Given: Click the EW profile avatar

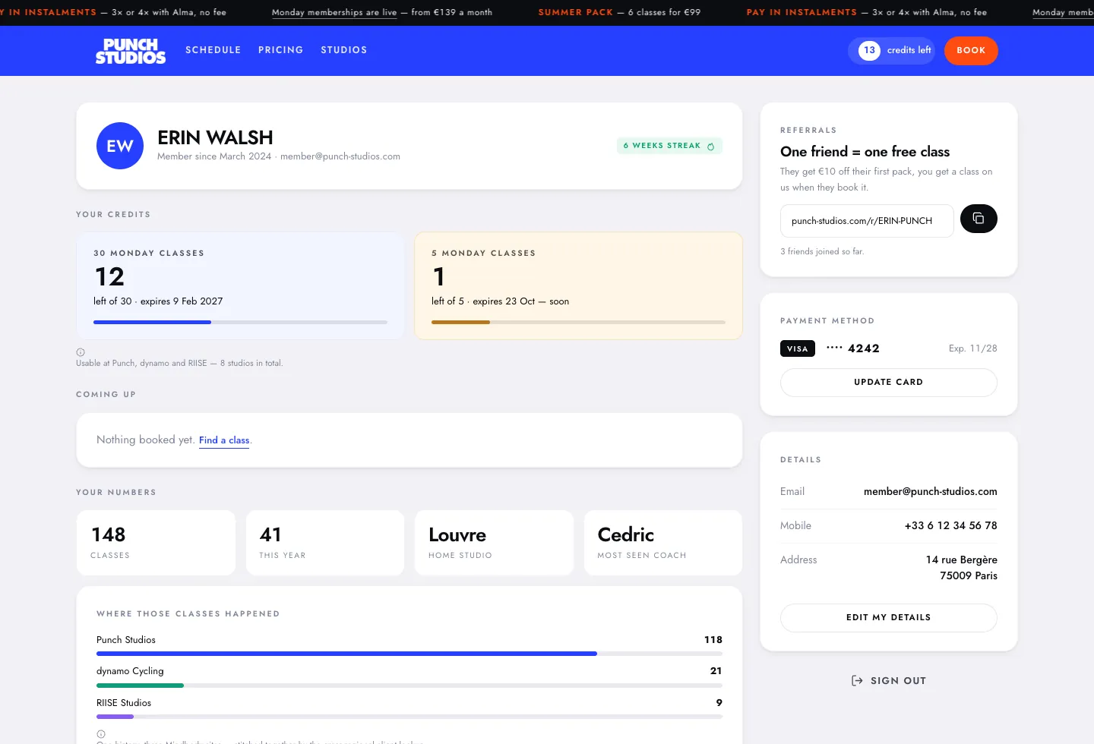Looking at the screenshot, I should pyautogui.click(x=120, y=146).
